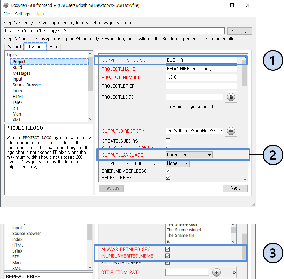Select Messages in the Topics list
The width and height of the screenshot is (284, 279).
(x=21, y=73)
